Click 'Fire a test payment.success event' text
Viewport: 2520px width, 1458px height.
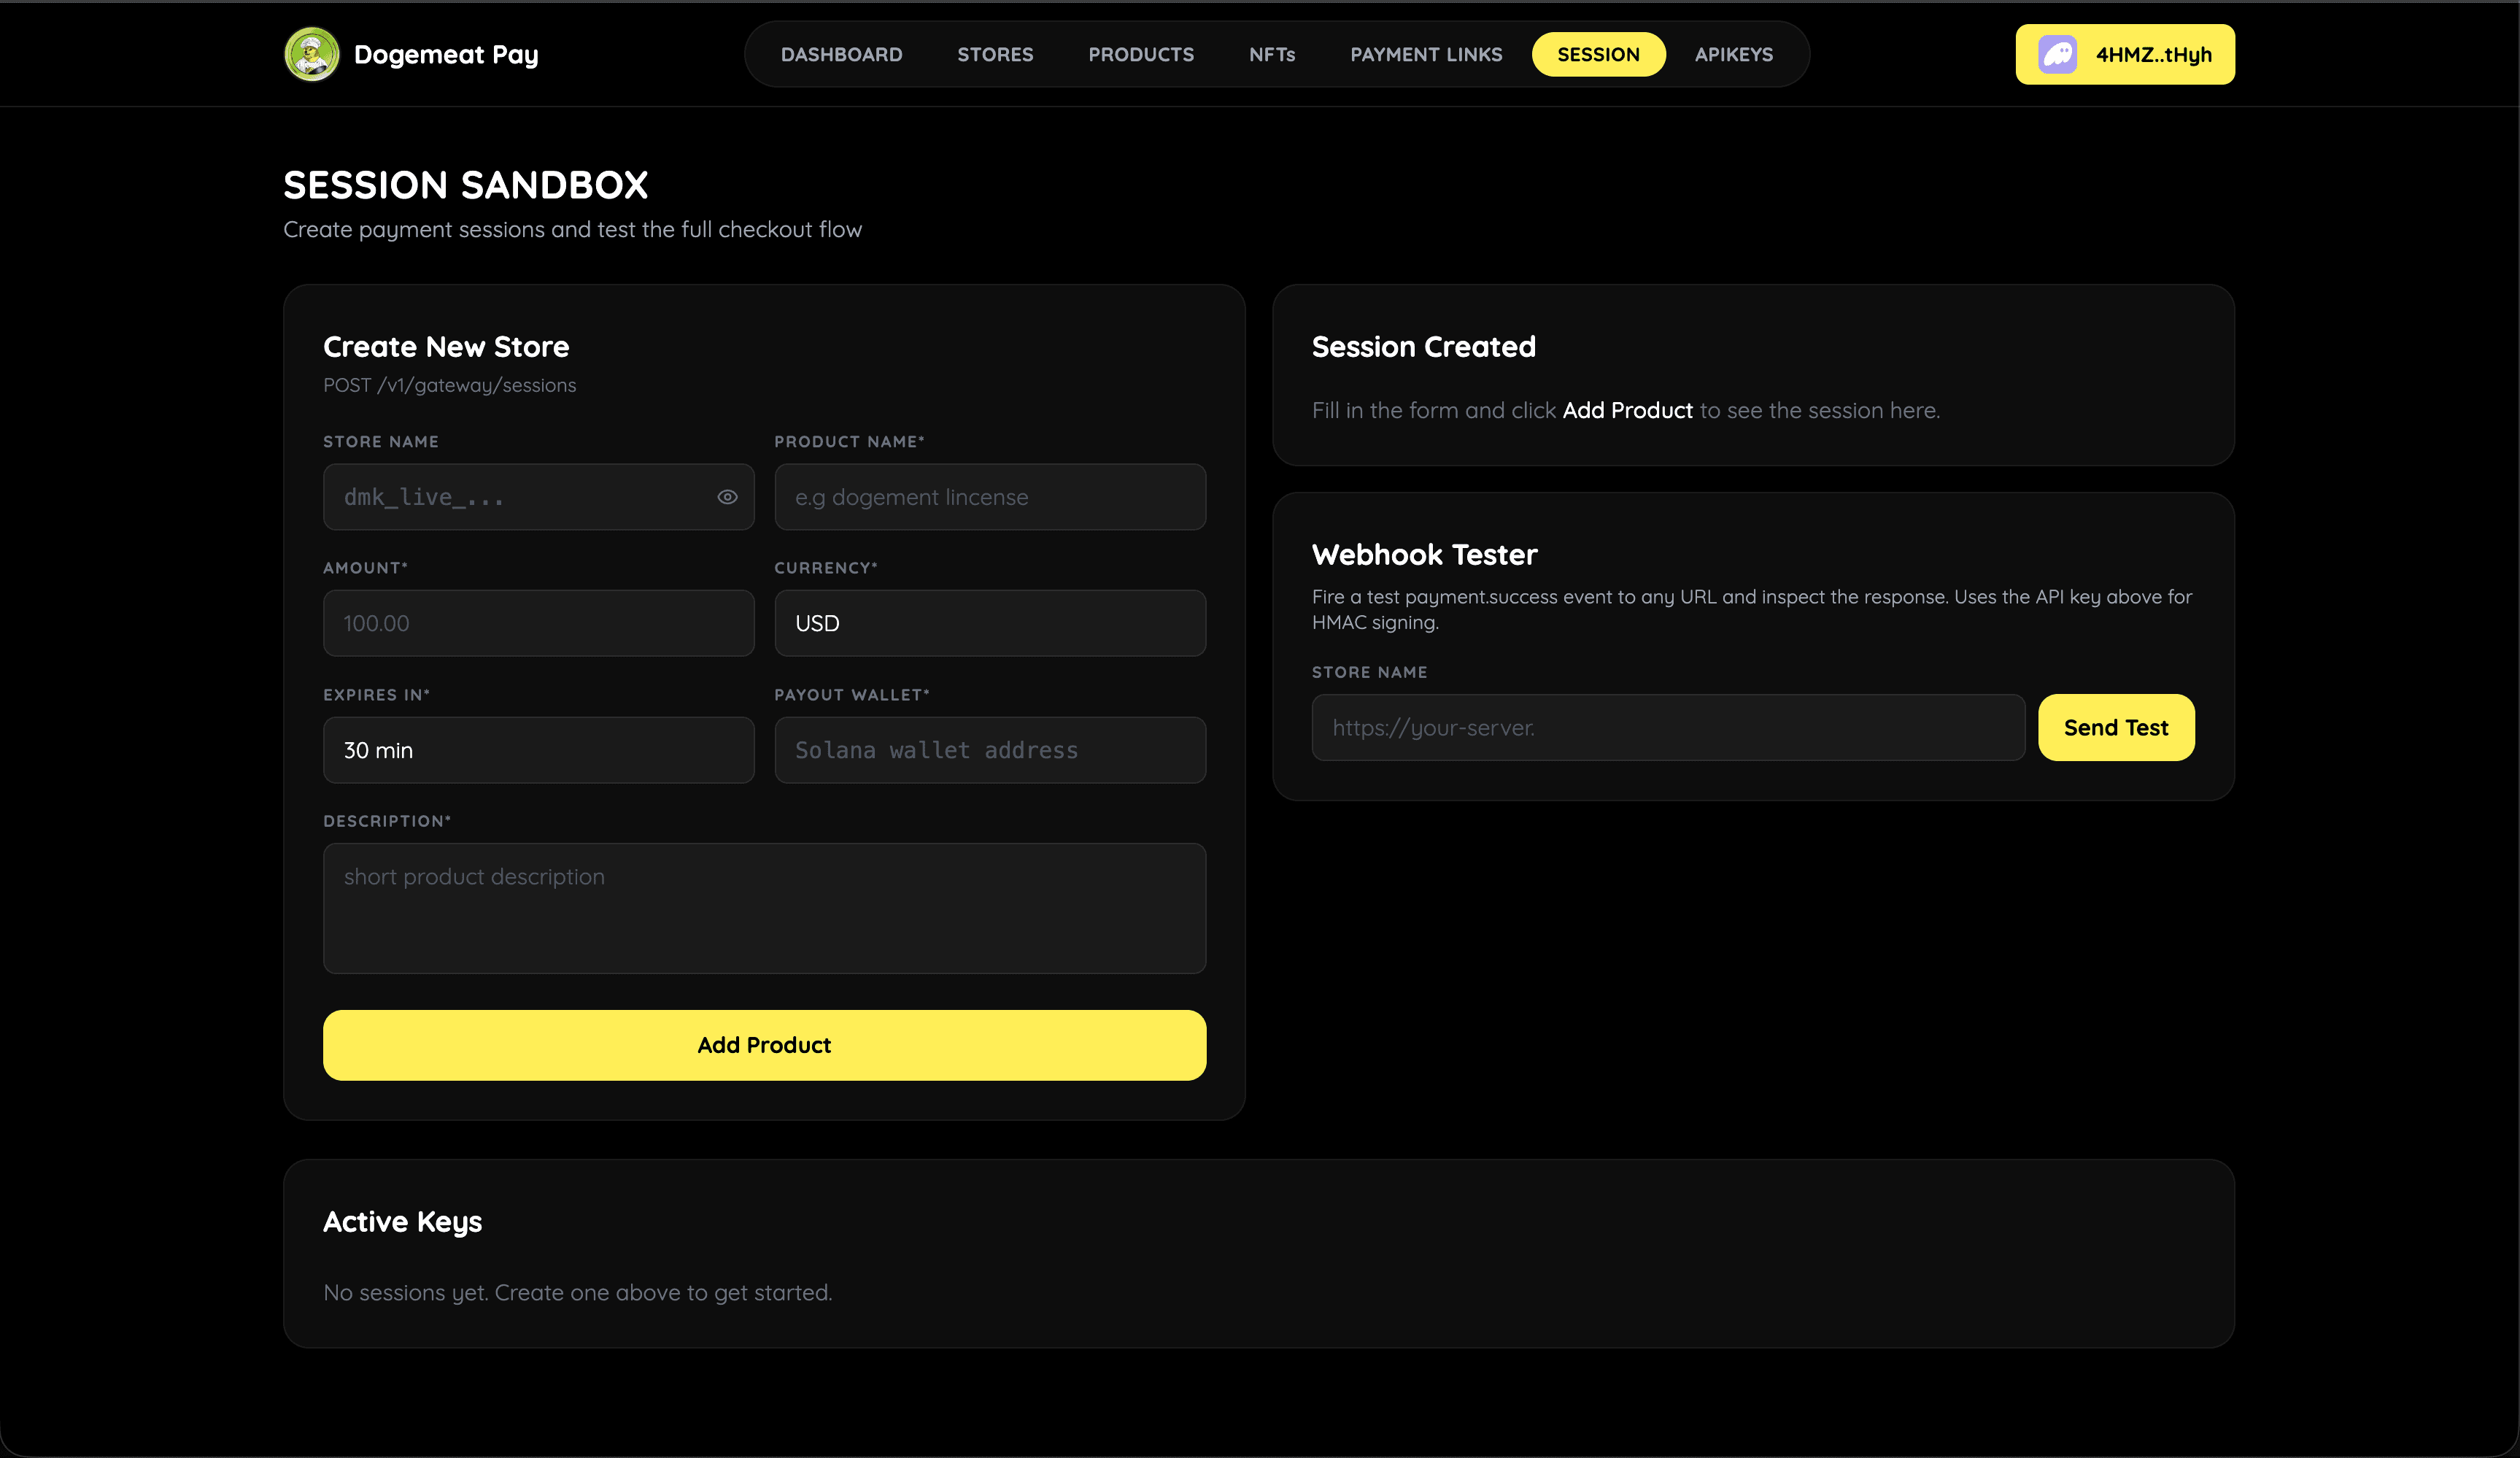click(x=1752, y=609)
